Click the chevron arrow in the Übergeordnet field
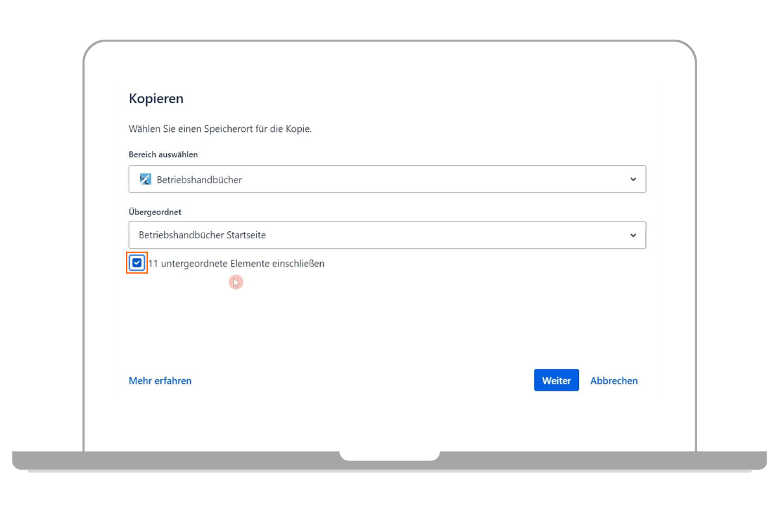The width and height of the screenshot is (779, 513). pos(633,235)
